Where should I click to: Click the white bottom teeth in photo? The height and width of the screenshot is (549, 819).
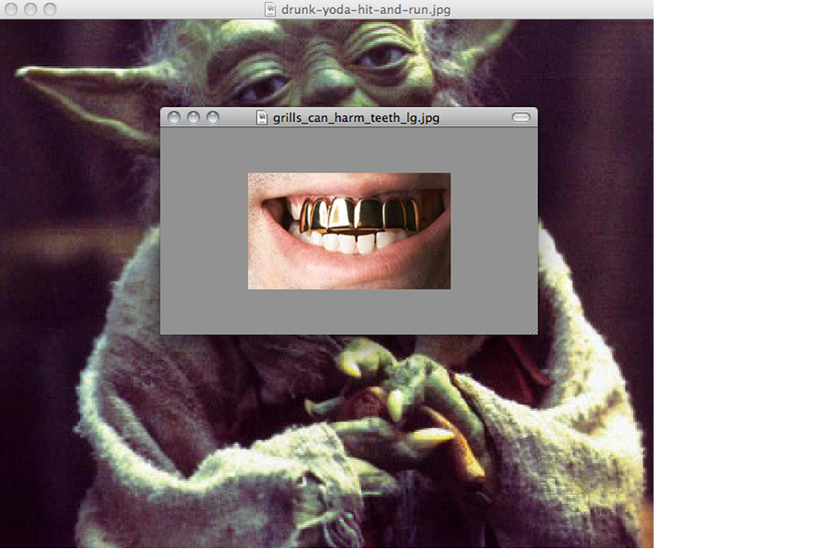[x=348, y=243]
